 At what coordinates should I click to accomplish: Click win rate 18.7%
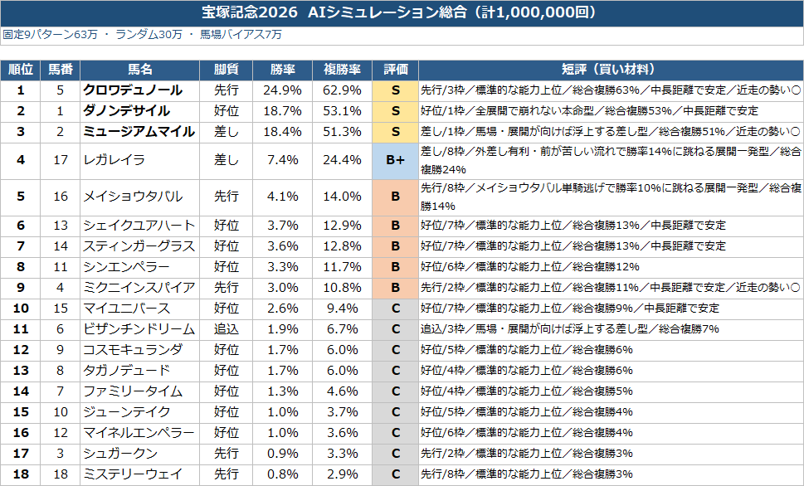(283, 111)
